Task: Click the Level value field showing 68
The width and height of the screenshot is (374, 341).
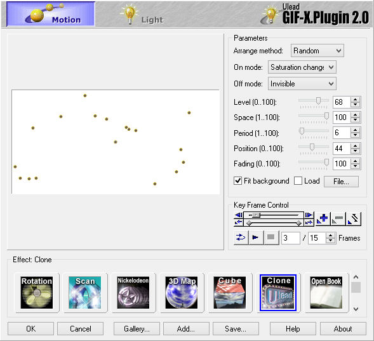Action: click(342, 102)
